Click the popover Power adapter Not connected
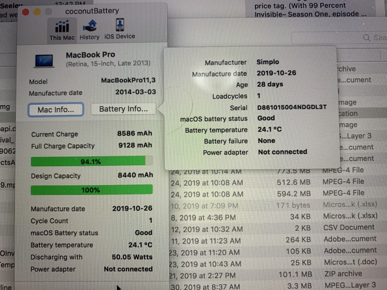The width and height of the screenshot is (387, 290). tap(283, 152)
